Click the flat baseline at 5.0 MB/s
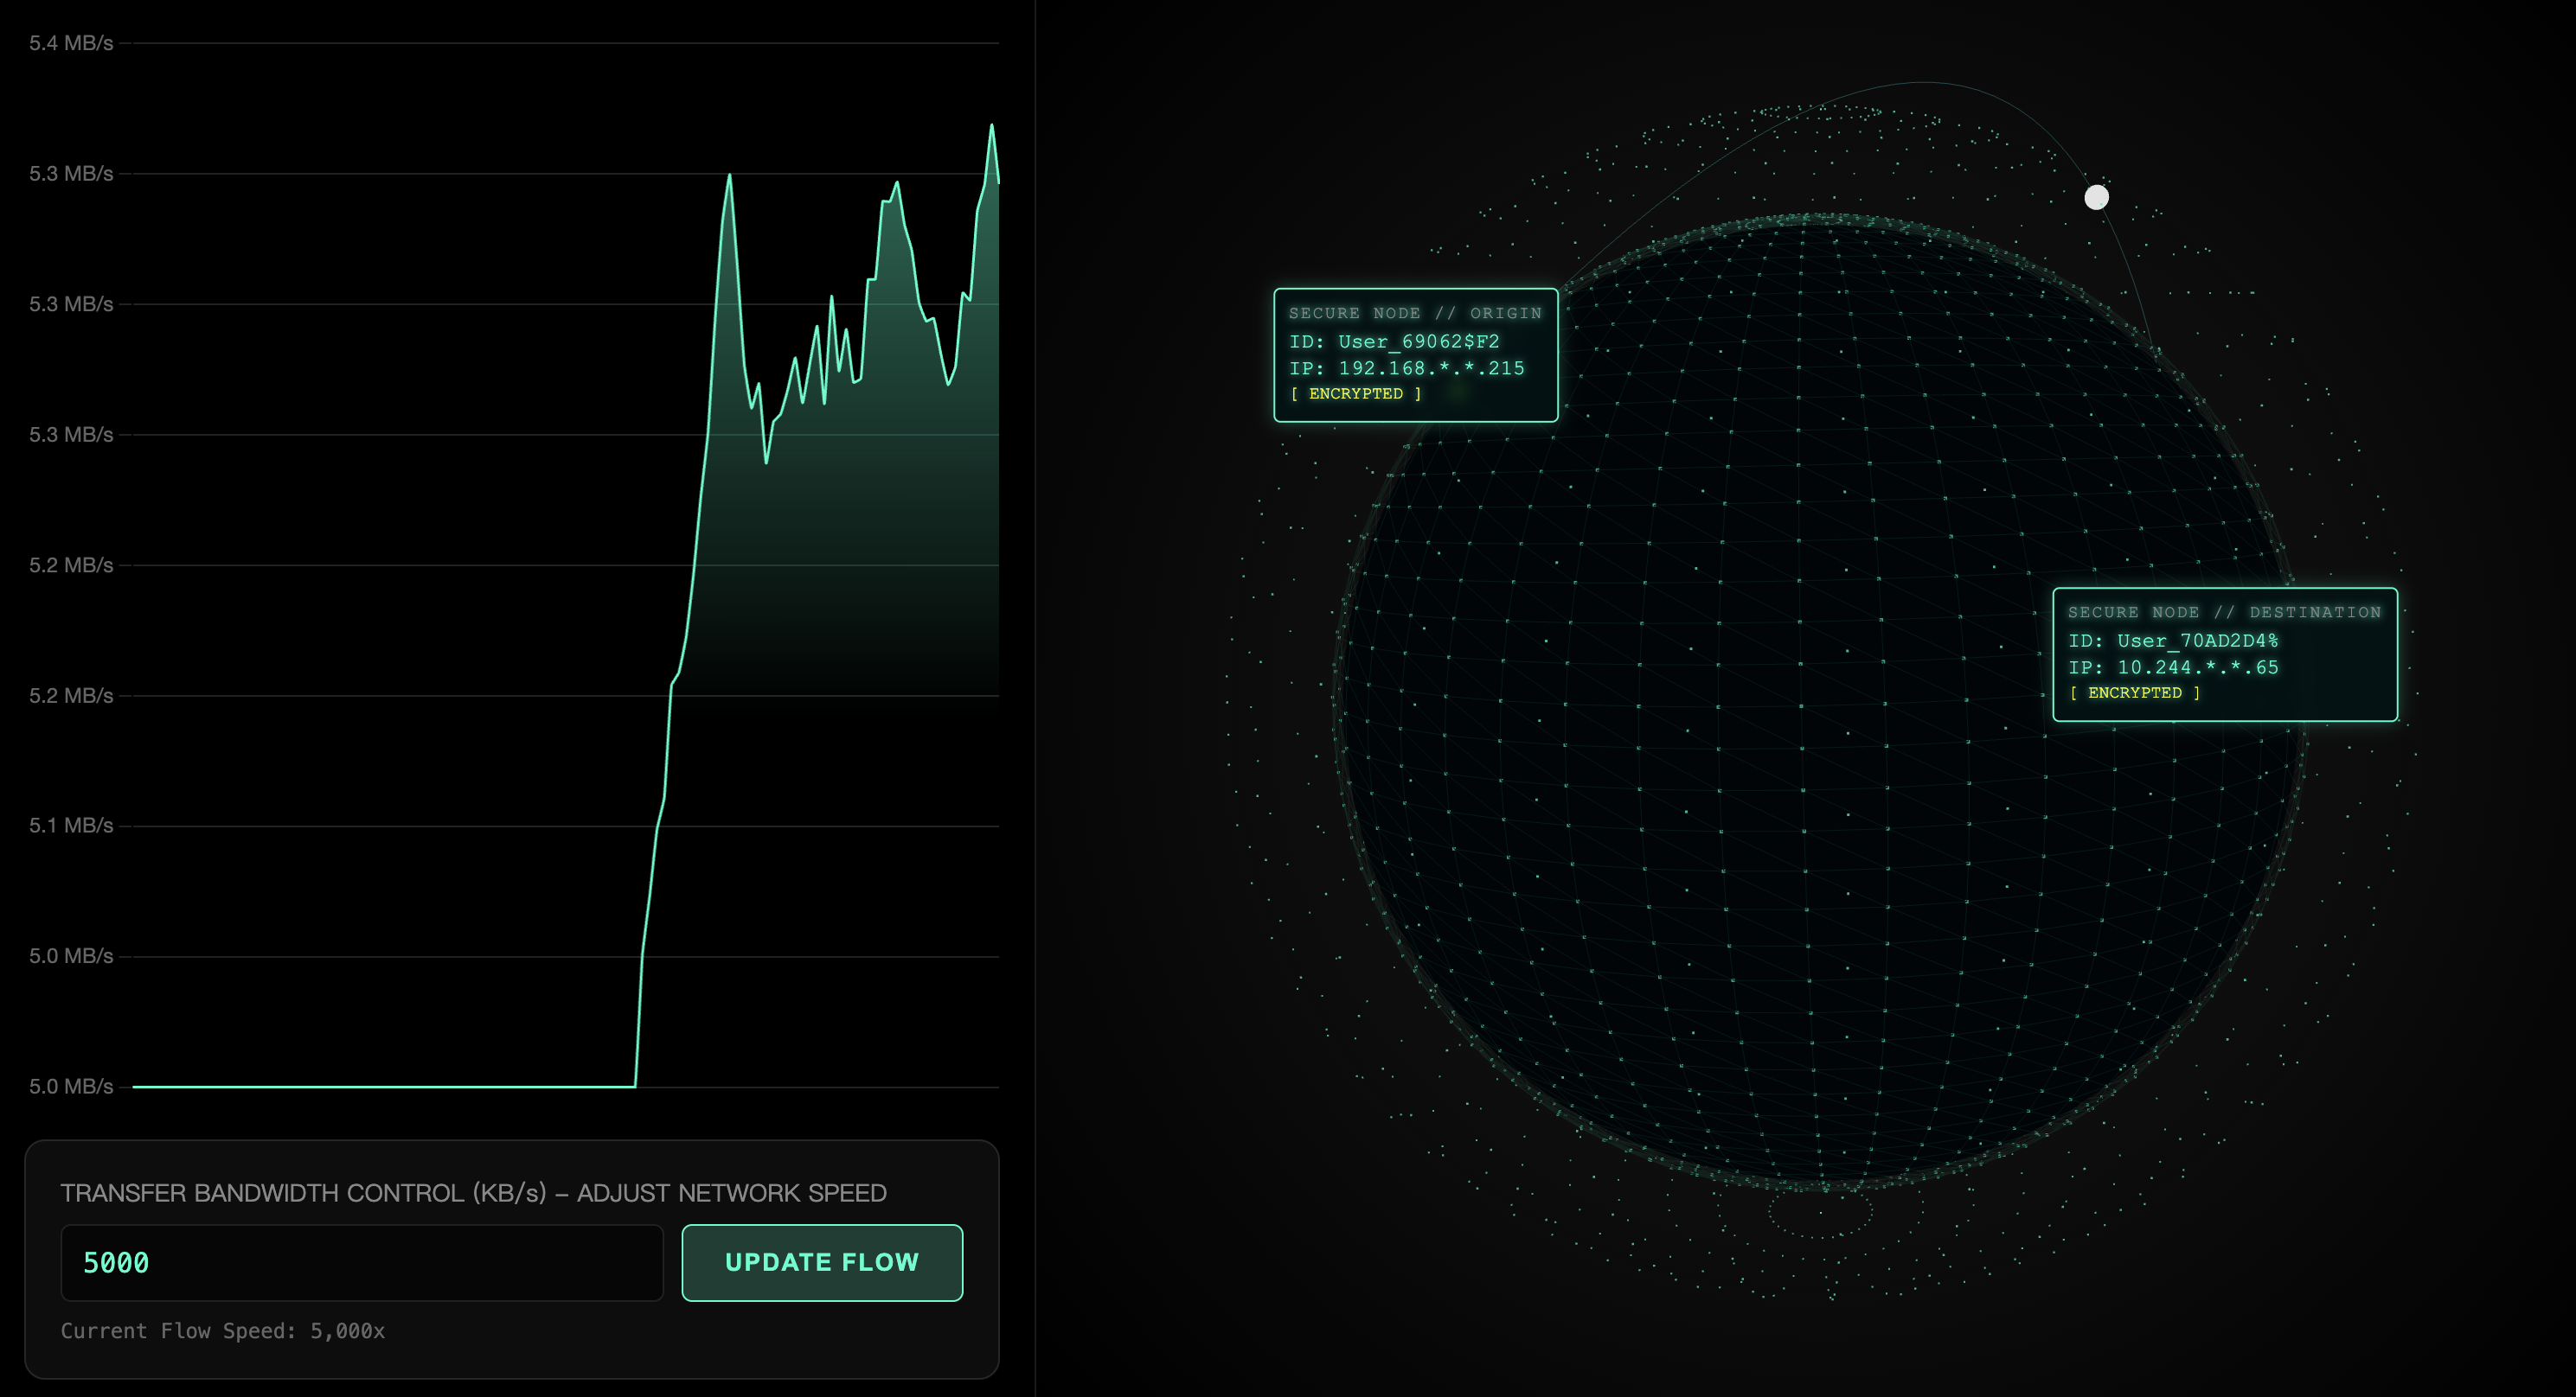This screenshot has width=2576, height=1397. 383,1087
